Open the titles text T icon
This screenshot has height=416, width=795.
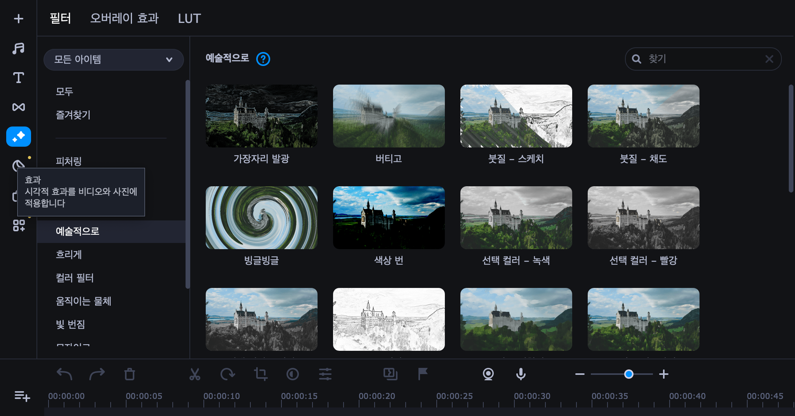tap(18, 78)
